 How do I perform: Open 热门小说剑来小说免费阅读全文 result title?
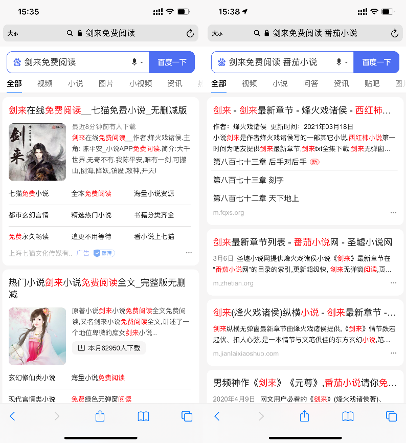97,288
